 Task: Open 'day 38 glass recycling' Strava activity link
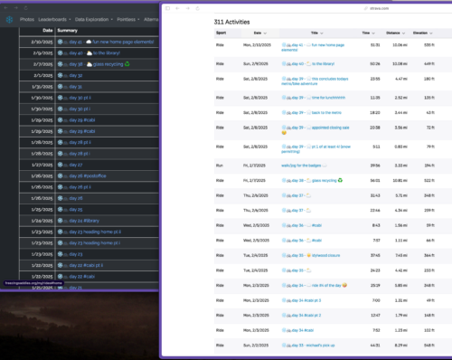(x=312, y=180)
